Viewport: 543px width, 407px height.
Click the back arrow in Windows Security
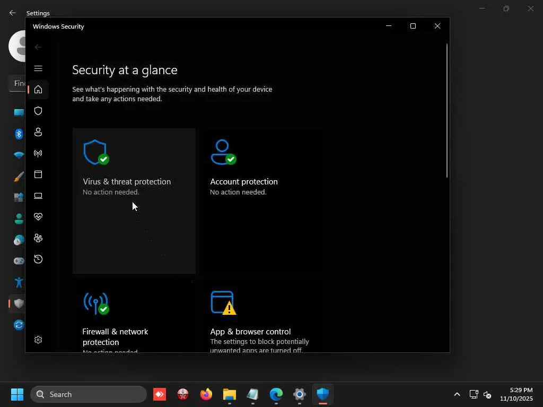pyautogui.click(x=38, y=47)
